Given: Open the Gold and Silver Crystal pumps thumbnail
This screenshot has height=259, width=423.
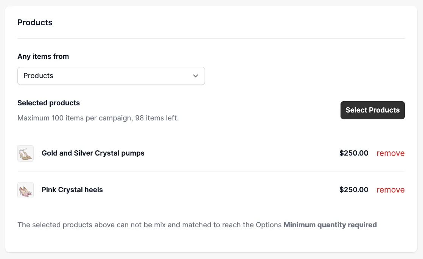Looking at the screenshot, I should tap(26, 153).
